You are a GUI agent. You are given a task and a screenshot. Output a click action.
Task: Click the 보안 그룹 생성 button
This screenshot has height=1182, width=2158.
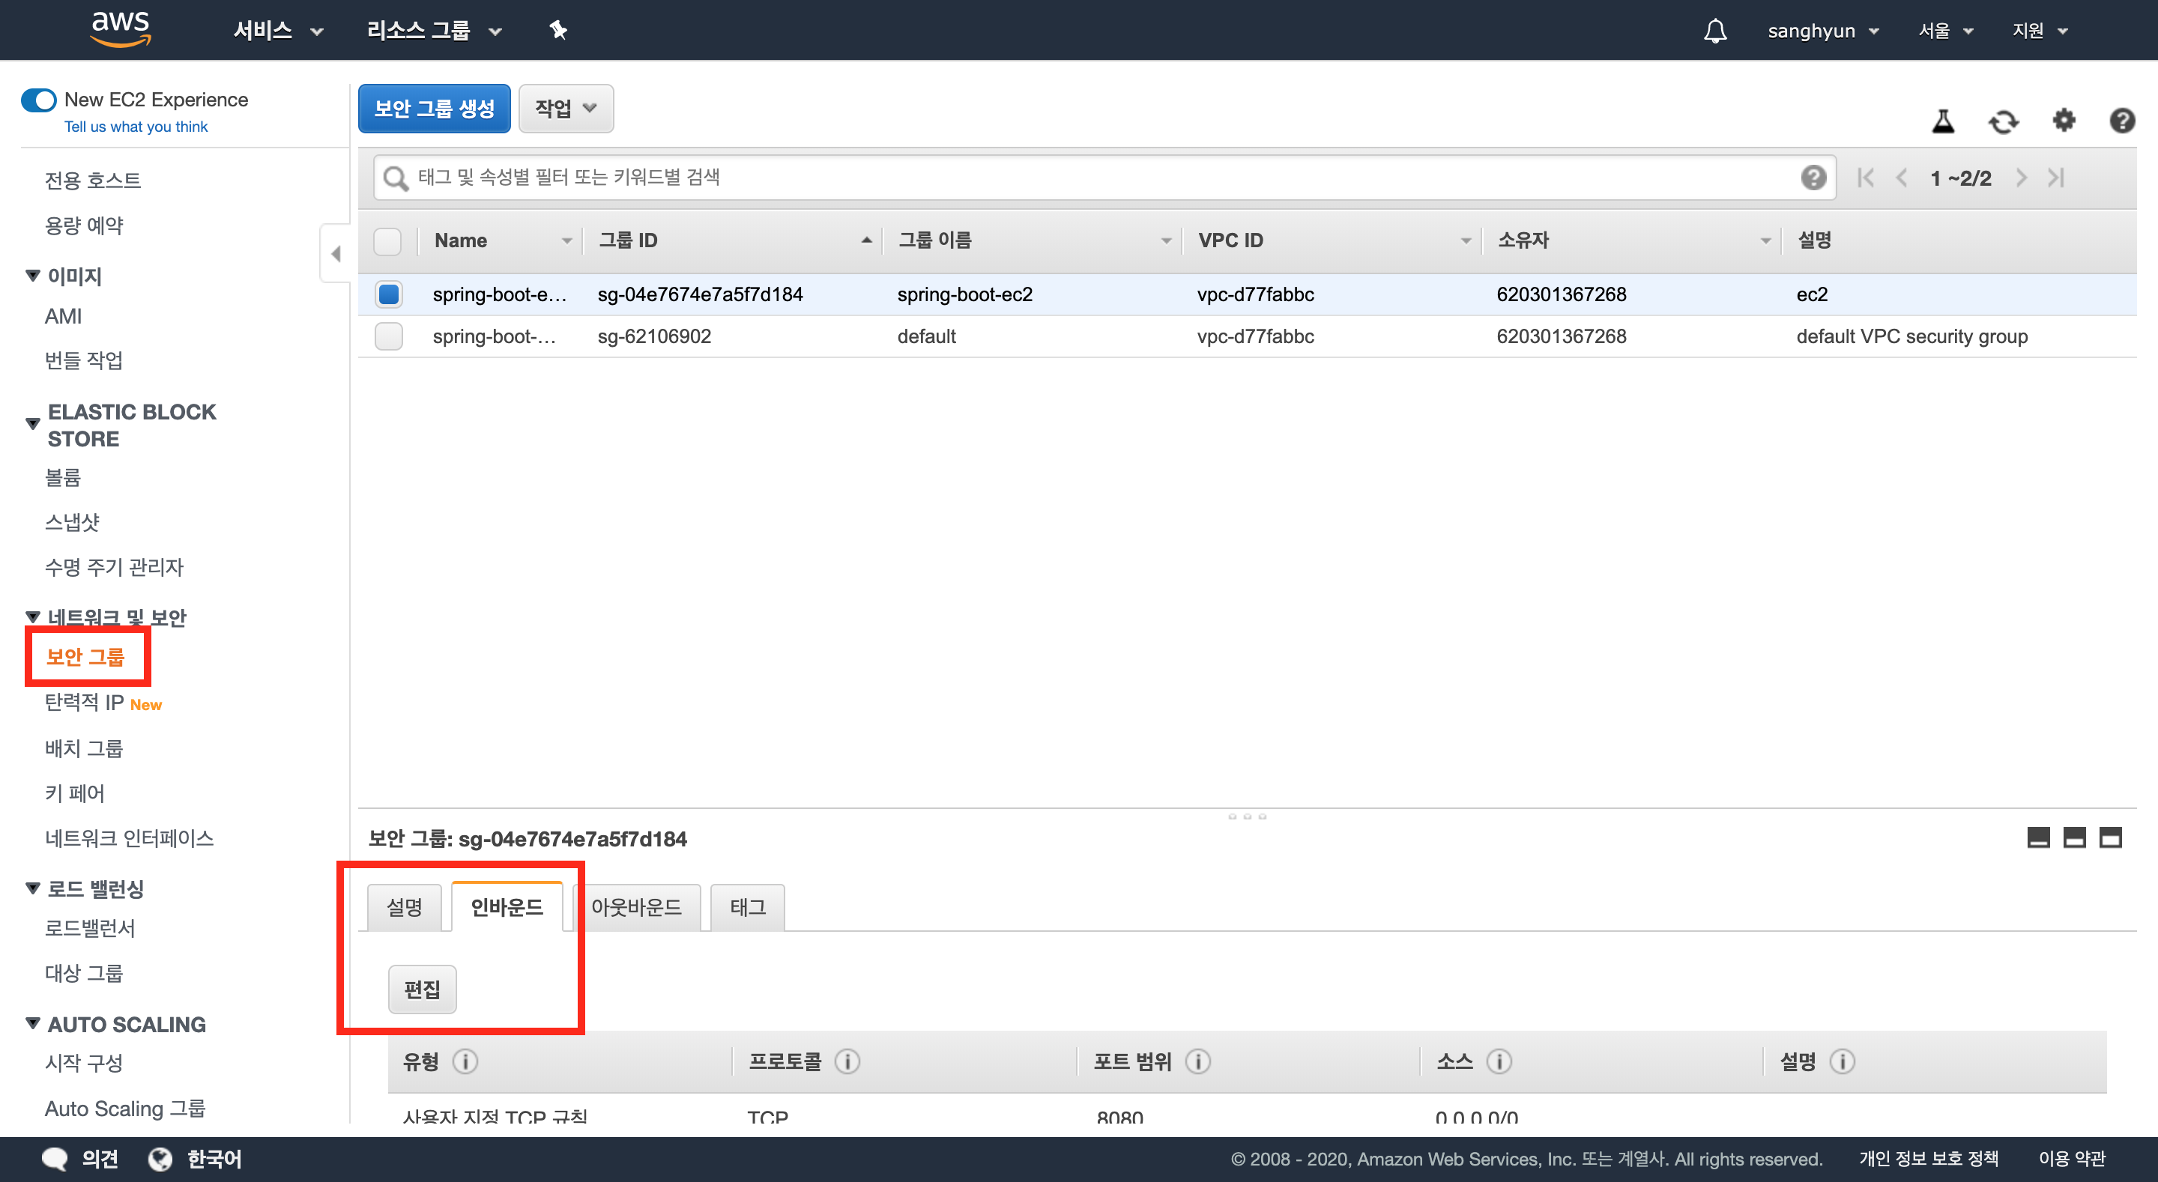(x=434, y=108)
